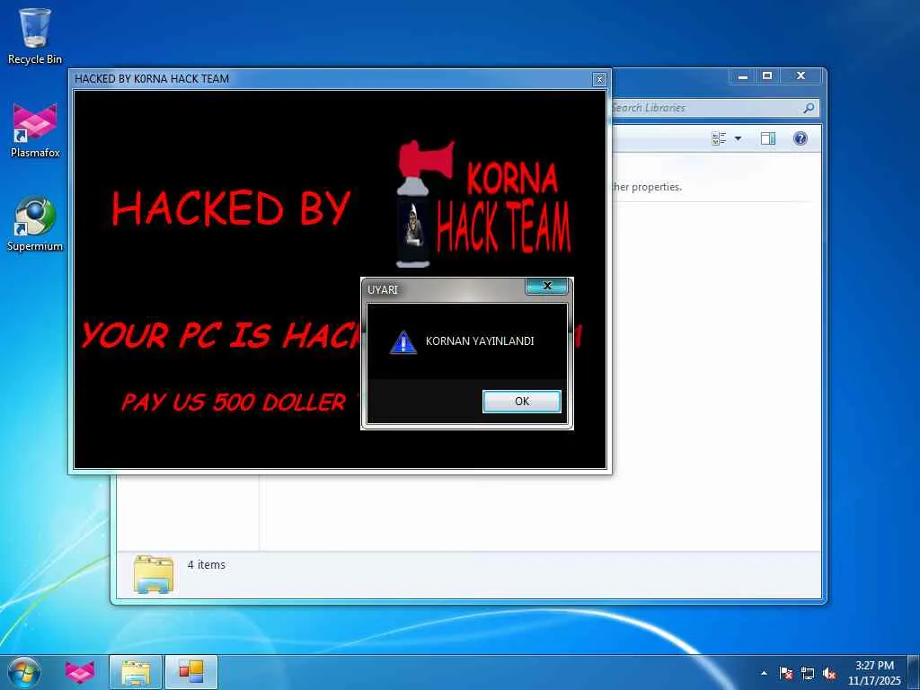Open the clock showing 3:27 PM

pyautogui.click(x=874, y=673)
